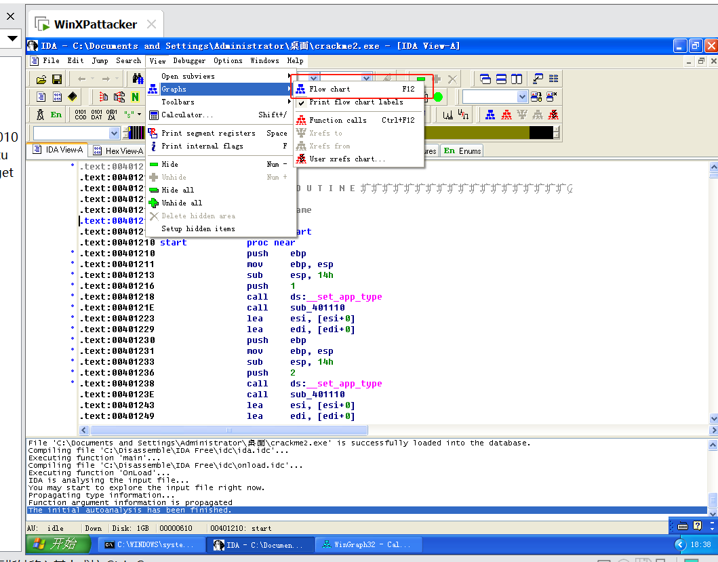Open the Jump menu
718x562 pixels.
[x=100, y=60]
